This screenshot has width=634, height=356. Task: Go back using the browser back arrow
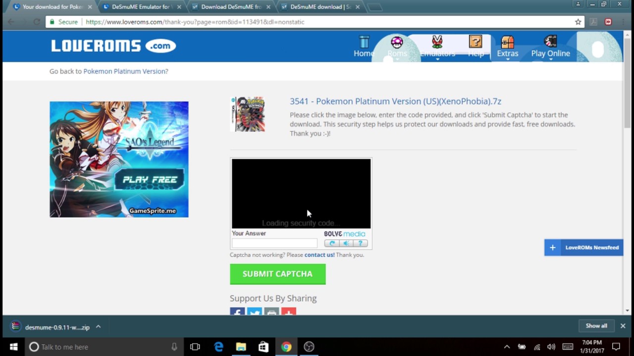[11, 22]
